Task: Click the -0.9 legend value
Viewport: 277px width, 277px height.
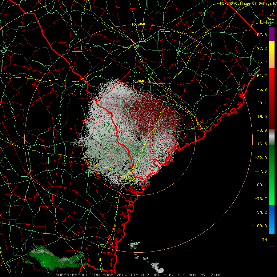Action: [262, 130]
